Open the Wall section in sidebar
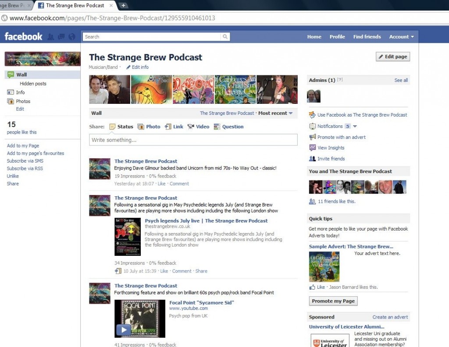449x347 pixels. point(21,74)
